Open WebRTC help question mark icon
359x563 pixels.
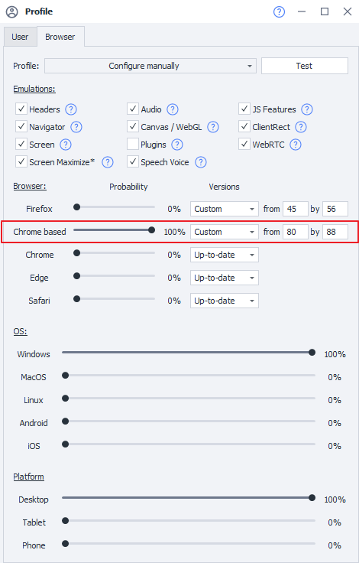295,145
